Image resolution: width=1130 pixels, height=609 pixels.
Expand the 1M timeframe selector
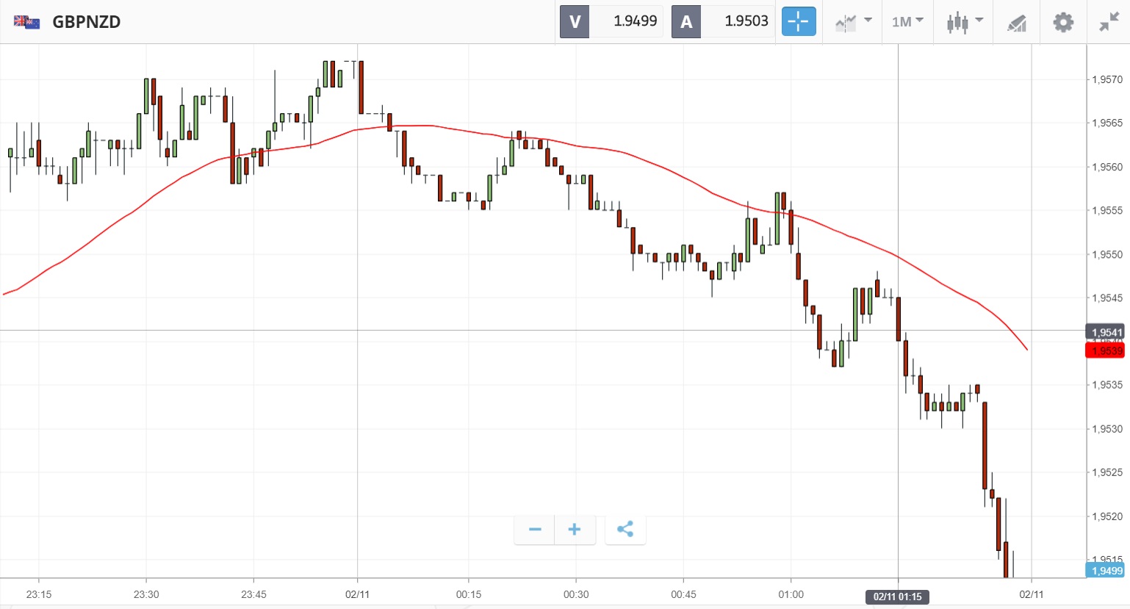[x=907, y=21]
